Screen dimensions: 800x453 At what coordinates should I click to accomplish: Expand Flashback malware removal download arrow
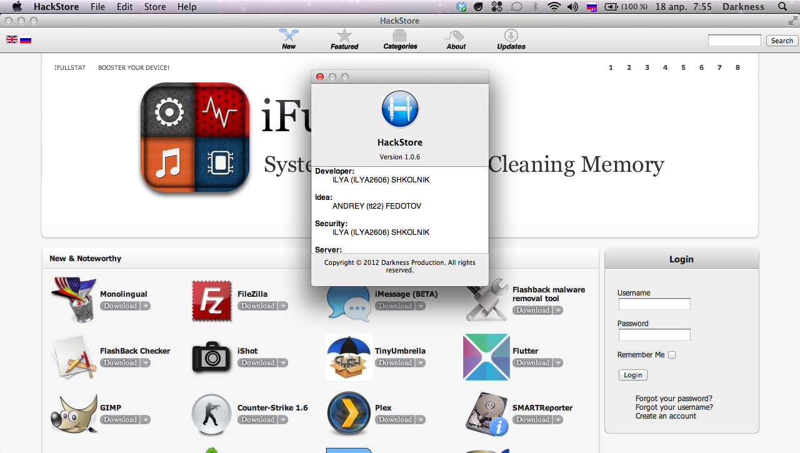[557, 311]
